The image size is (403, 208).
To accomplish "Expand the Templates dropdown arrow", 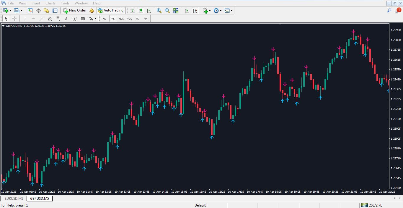I will tap(232, 11).
